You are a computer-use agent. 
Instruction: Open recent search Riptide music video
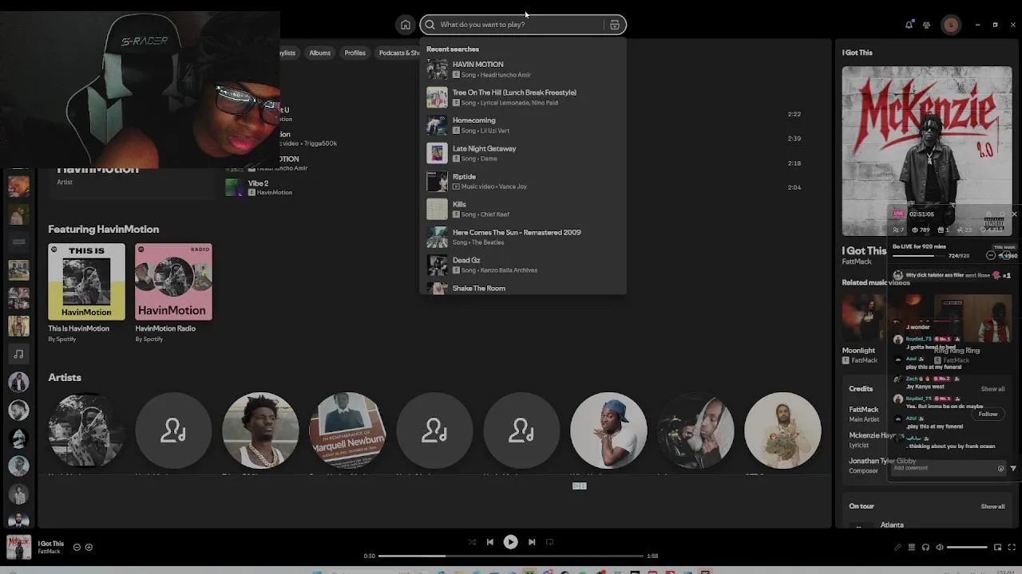tap(523, 181)
